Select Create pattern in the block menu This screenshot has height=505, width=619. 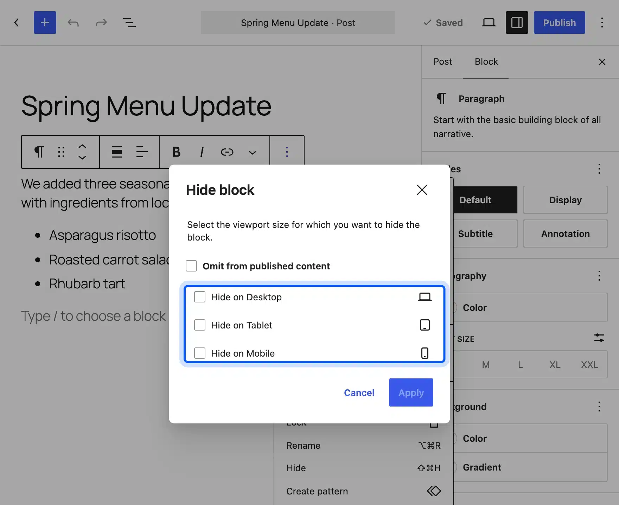point(364,491)
